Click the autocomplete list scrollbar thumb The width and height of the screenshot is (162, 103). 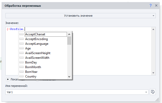[69, 41]
